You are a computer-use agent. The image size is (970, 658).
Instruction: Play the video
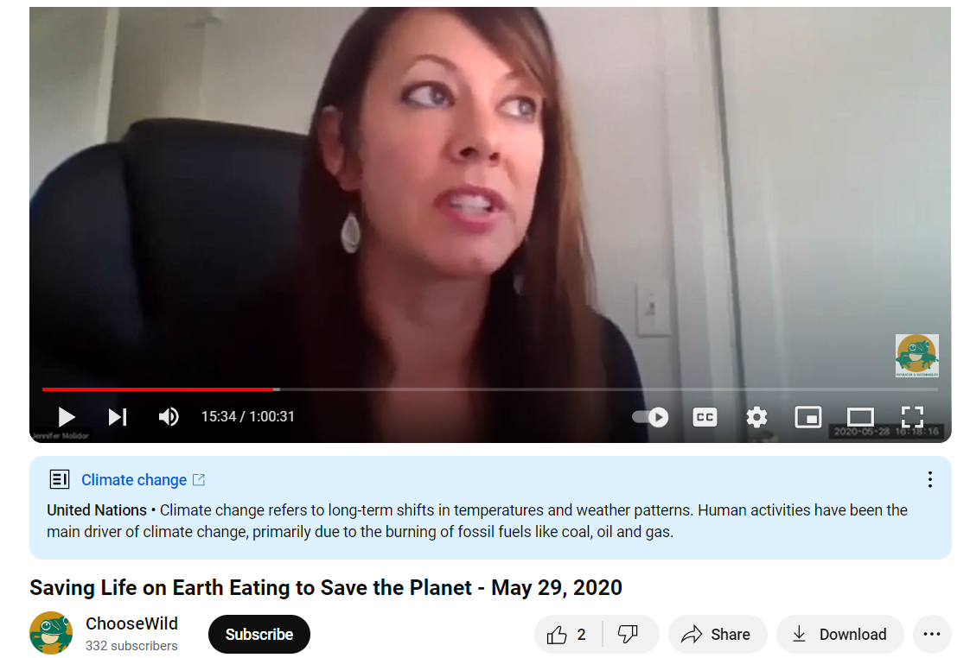click(67, 417)
